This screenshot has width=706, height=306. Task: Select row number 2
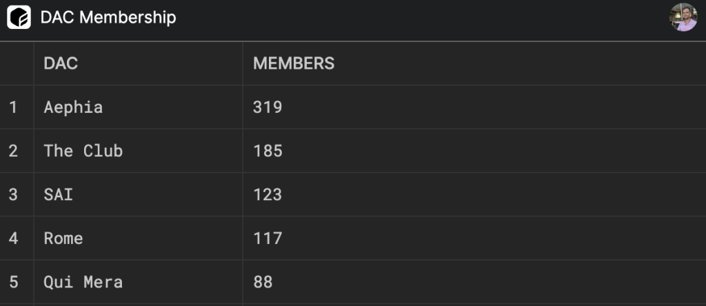coord(13,151)
